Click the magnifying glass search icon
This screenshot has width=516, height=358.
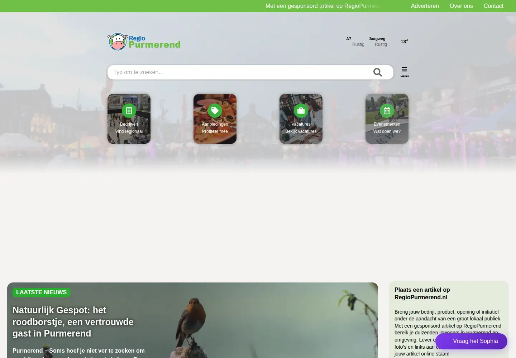click(x=377, y=72)
